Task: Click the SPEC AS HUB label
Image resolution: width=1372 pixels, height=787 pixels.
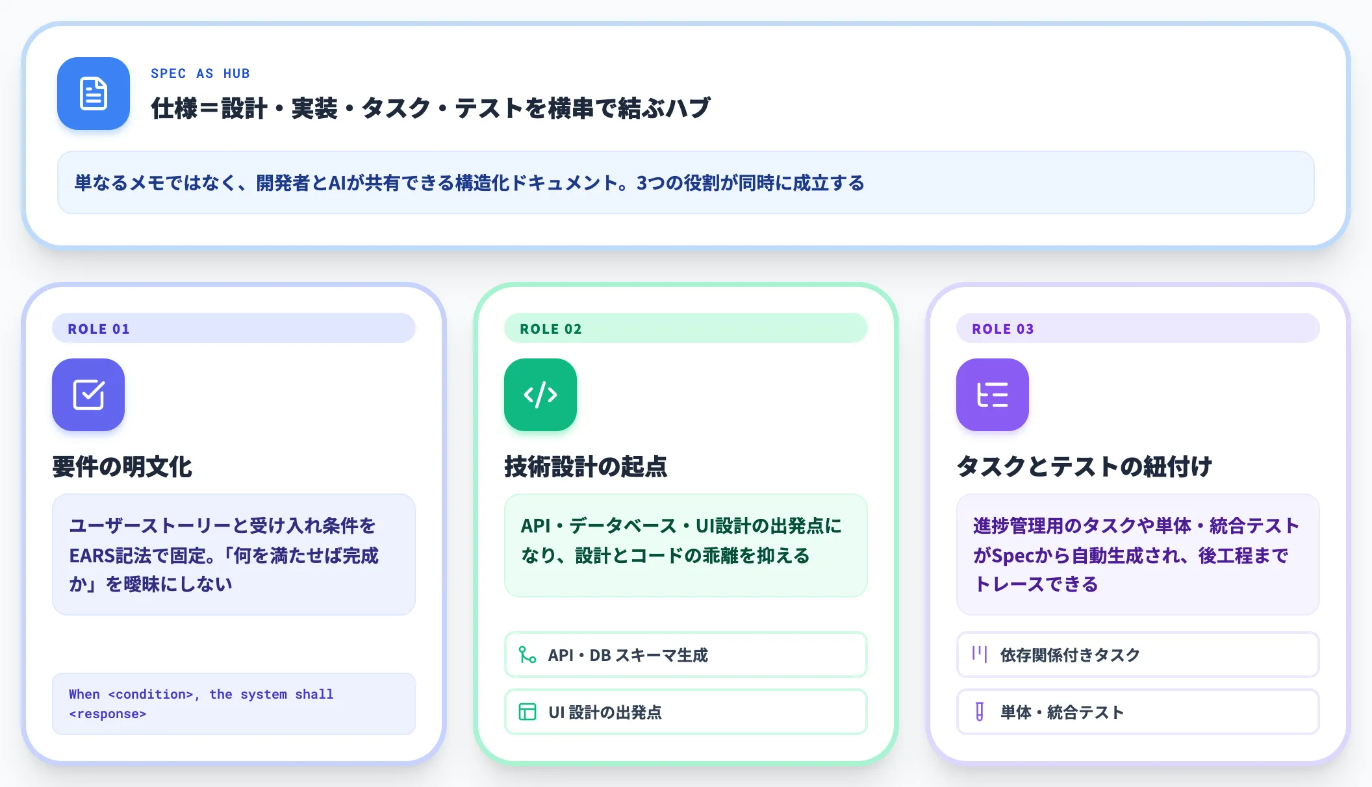Action: pos(200,73)
